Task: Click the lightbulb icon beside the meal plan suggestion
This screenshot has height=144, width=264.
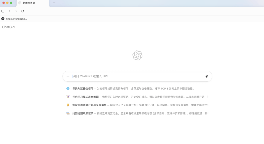Action: point(68,105)
